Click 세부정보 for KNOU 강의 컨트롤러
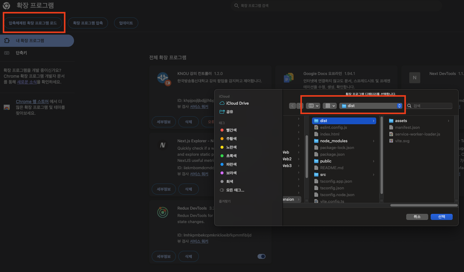The width and height of the screenshot is (464, 272). click(x=164, y=122)
